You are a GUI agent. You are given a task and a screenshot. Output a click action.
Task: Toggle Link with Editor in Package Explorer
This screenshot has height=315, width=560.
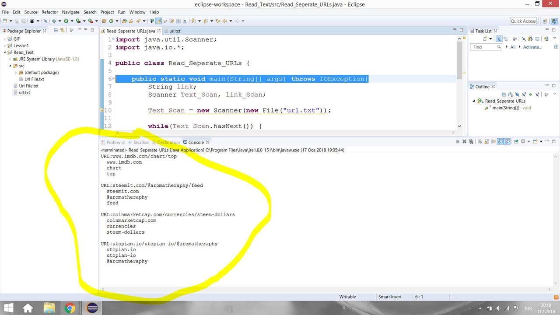pyautogui.click(x=62, y=30)
